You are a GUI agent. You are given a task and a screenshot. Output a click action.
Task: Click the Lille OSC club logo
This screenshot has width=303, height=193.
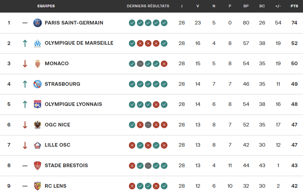[x=38, y=145]
